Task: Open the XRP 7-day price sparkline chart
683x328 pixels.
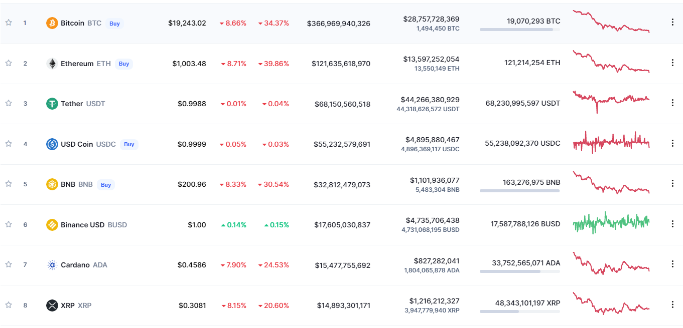Action: point(611,303)
